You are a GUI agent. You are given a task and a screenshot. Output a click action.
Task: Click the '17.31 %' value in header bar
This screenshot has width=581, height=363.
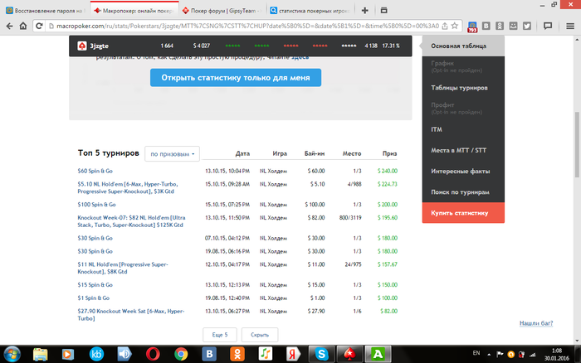(391, 46)
